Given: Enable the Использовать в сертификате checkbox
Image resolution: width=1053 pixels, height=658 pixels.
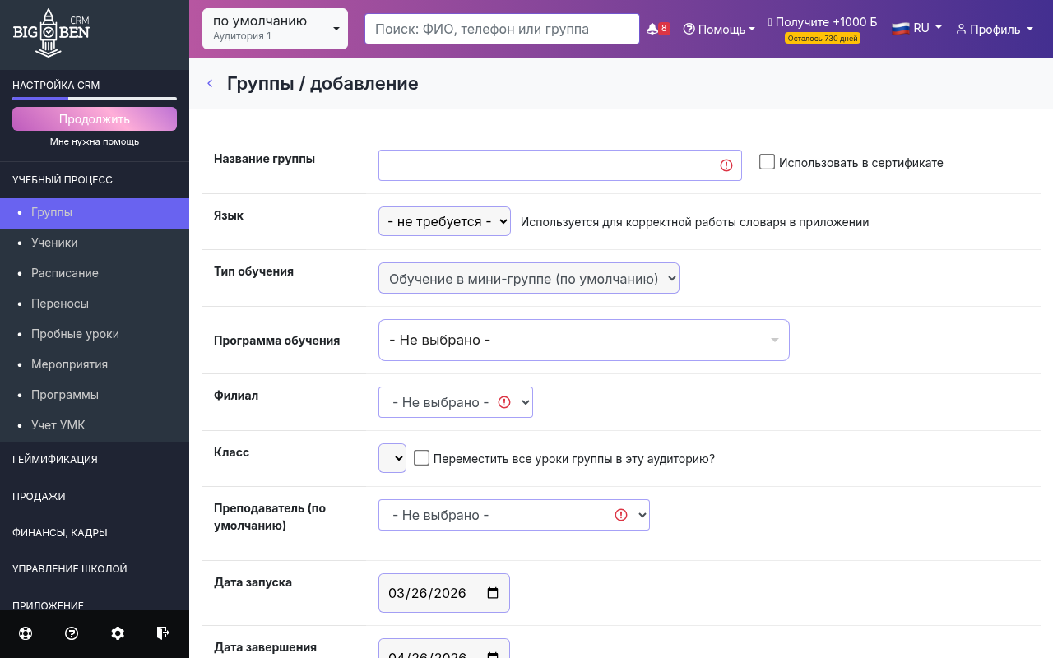Looking at the screenshot, I should [767, 161].
